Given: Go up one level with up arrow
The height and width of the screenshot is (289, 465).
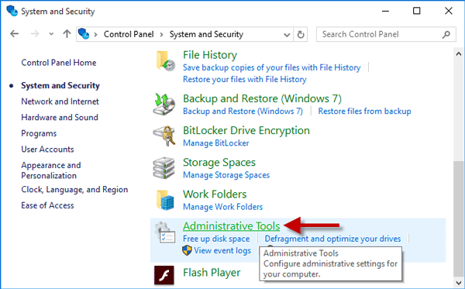Looking at the screenshot, I should click(x=67, y=34).
